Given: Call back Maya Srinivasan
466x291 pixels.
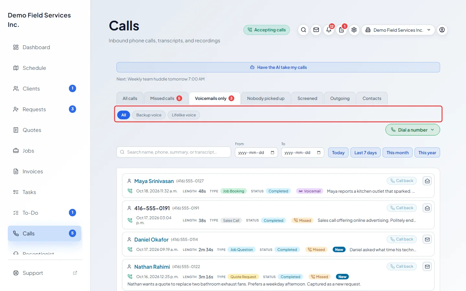Looking at the screenshot, I should pyautogui.click(x=402, y=181).
